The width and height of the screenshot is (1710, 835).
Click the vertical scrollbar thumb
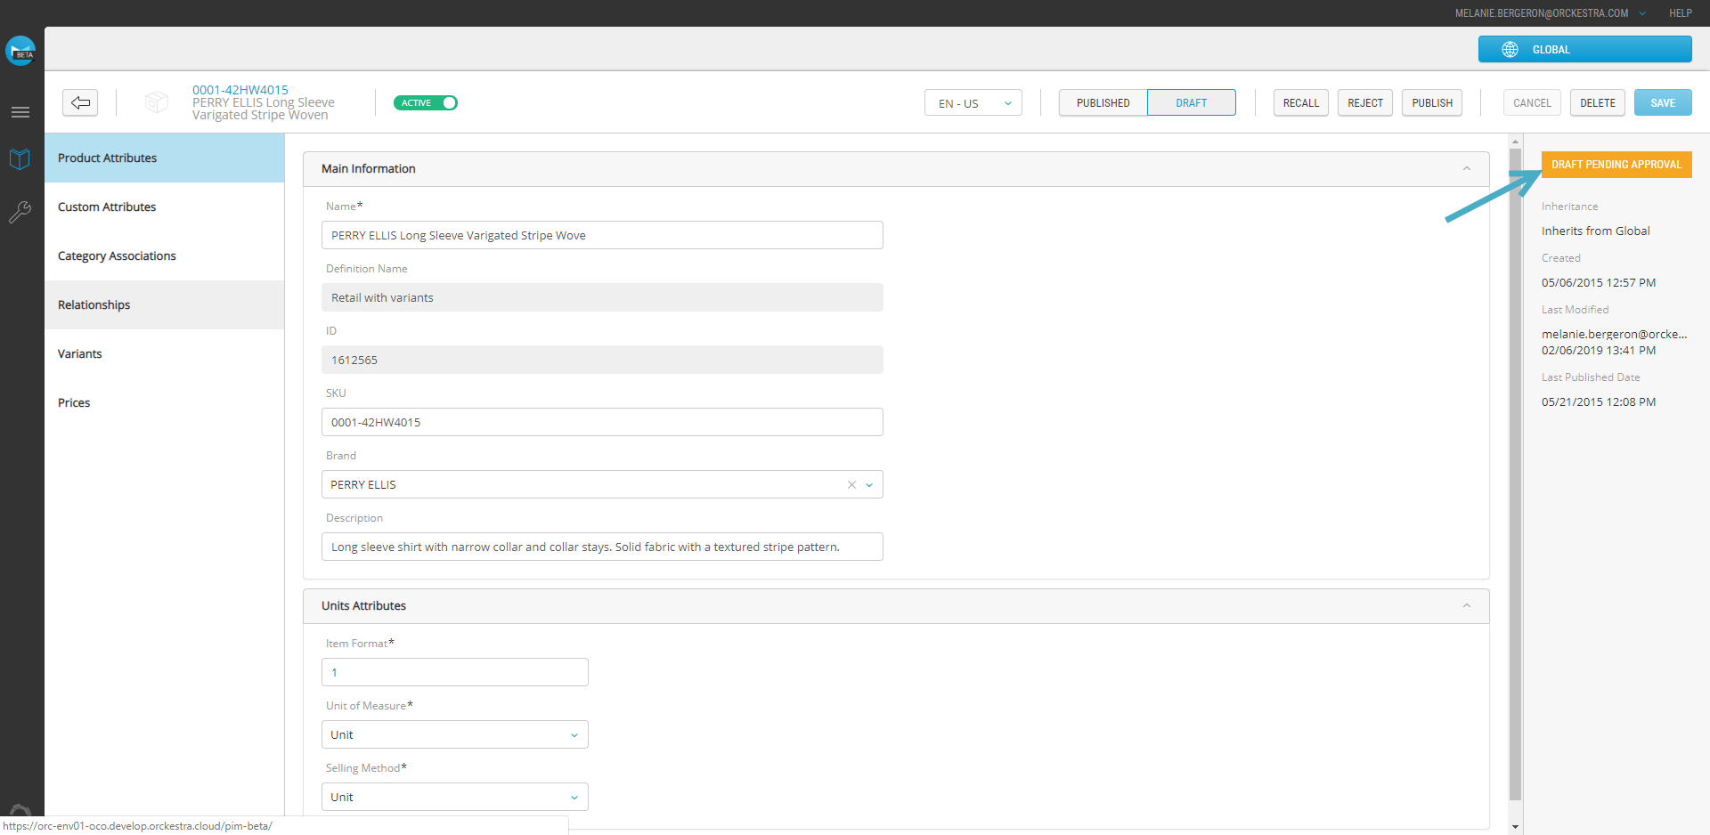coord(1515,472)
